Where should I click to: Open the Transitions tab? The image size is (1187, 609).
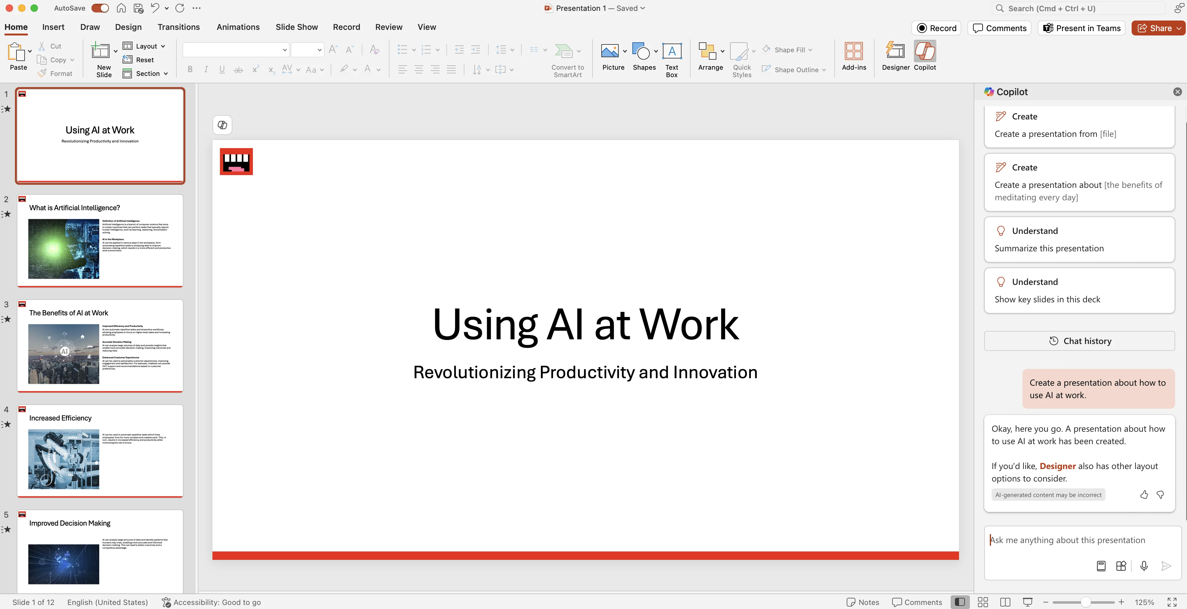[x=178, y=27]
